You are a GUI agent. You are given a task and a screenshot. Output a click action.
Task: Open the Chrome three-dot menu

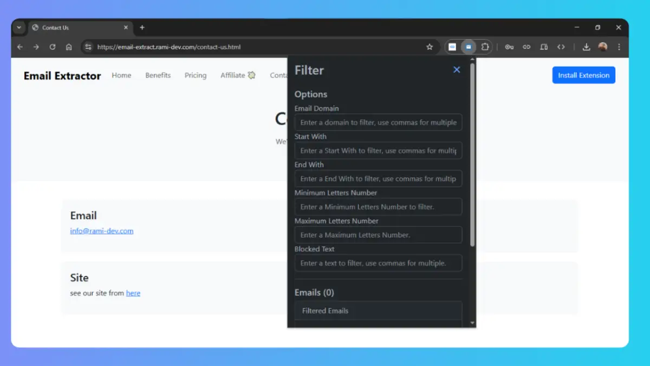(619, 47)
